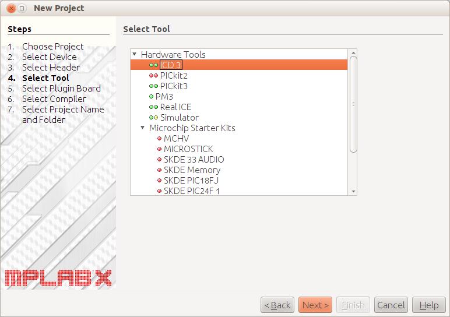Click the tool list scroll-up arrow
The image size is (450, 317).
(x=353, y=52)
